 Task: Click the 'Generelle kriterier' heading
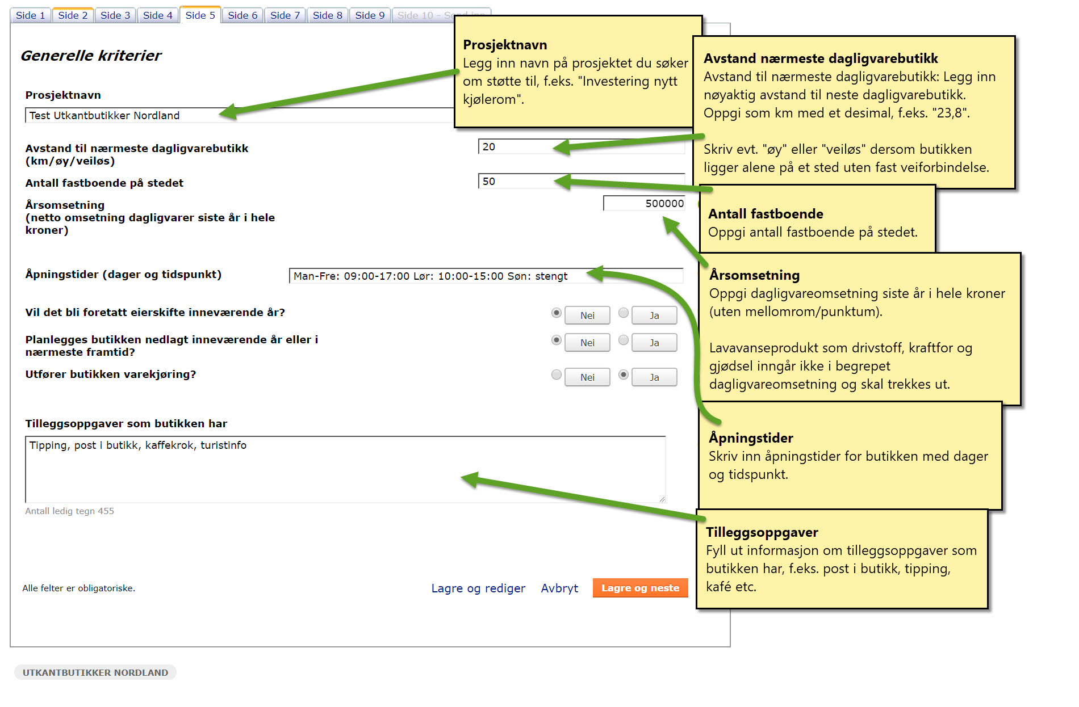[x=91, y=56]
